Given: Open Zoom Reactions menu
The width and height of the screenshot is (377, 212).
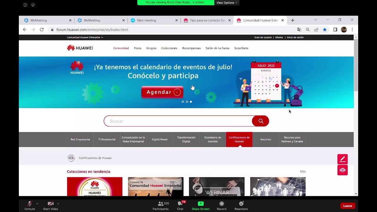Looking at the screenshot, I should [241, 206].
